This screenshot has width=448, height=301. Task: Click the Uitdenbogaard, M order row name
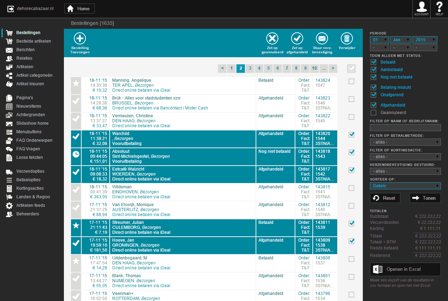(x=130, y=258)
